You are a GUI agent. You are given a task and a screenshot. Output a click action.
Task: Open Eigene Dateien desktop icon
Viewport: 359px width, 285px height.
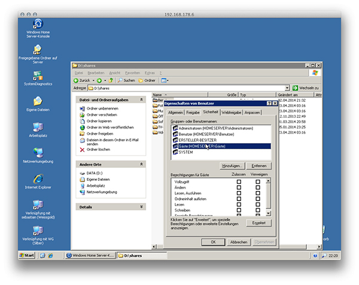click(38, 104)
